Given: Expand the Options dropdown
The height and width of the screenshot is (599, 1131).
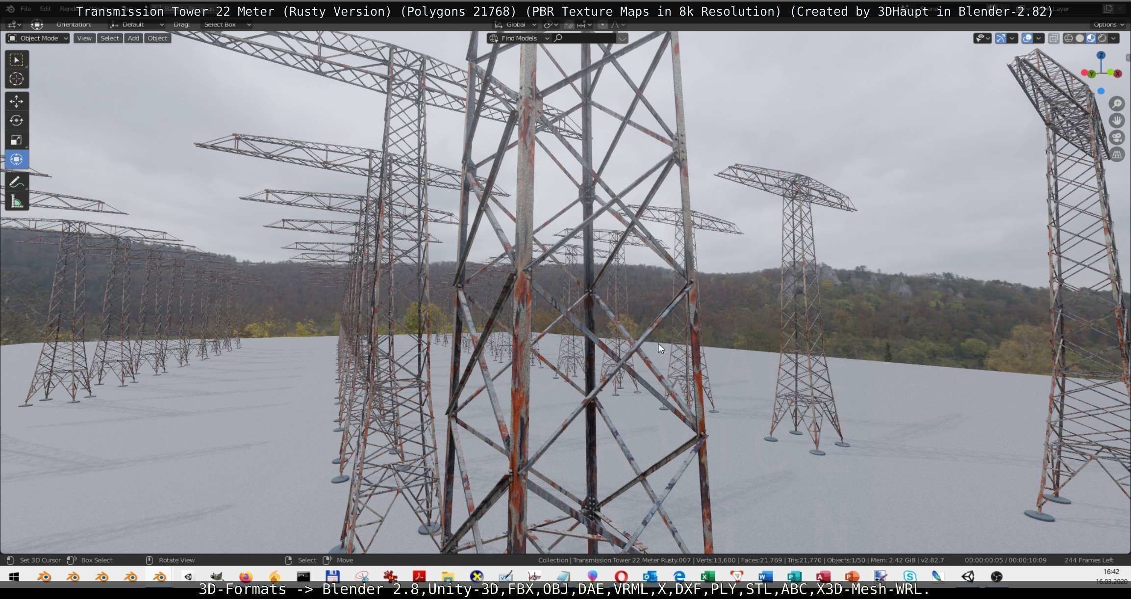Looking at the screenshot, I should [x=1108, y=25].
